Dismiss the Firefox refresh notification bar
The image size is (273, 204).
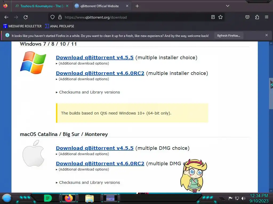(267, 35)
